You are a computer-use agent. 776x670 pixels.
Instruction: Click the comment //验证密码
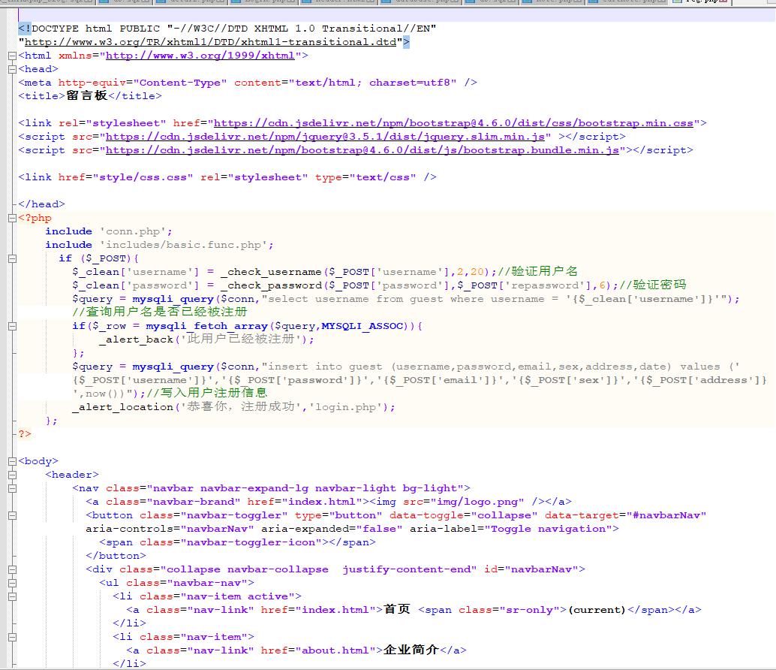point(653,285)
